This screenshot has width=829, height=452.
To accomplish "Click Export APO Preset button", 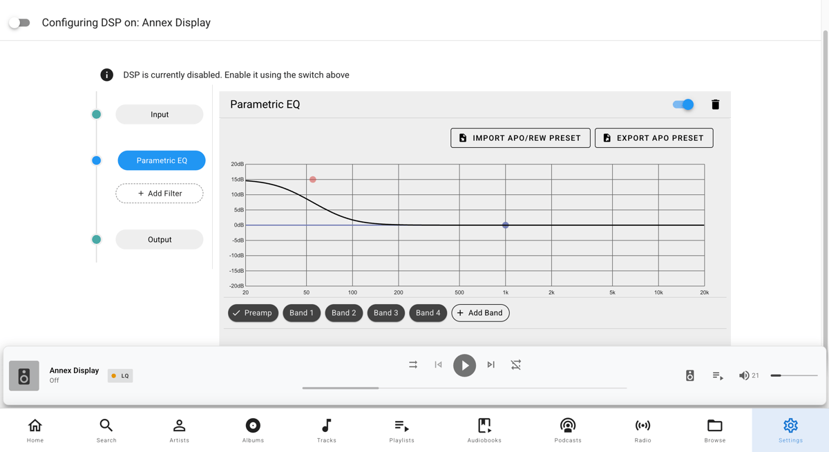I will pyautogui.click(x=654, y=138).
